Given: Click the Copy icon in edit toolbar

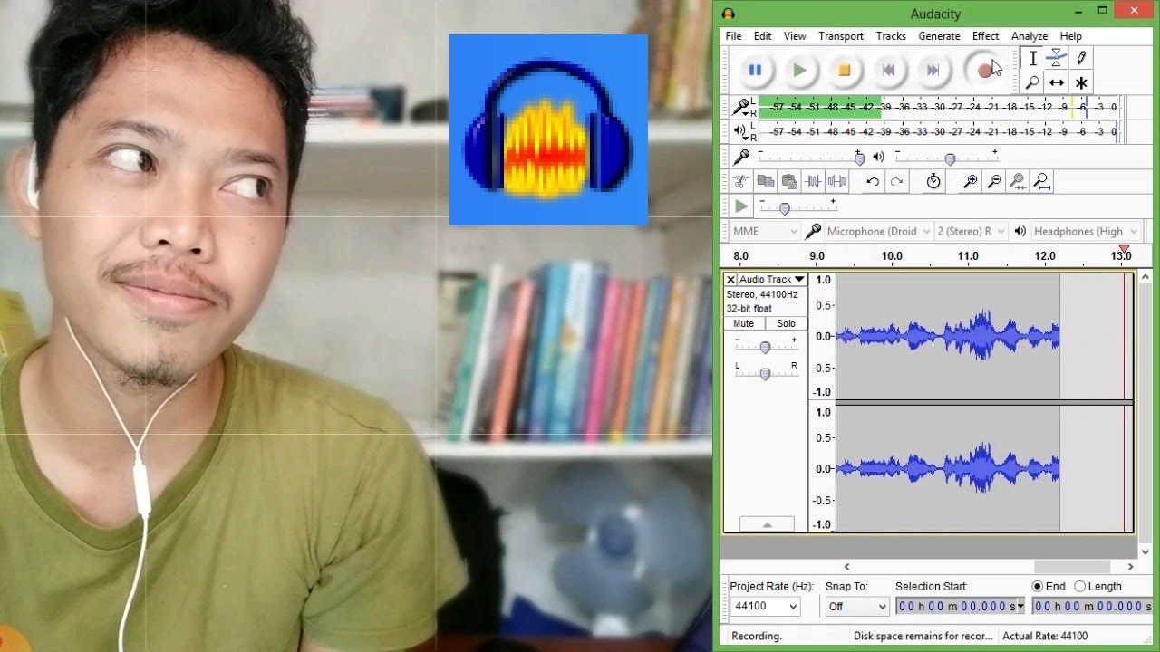Looking at the screenshot, I should (x=766, y=182).
